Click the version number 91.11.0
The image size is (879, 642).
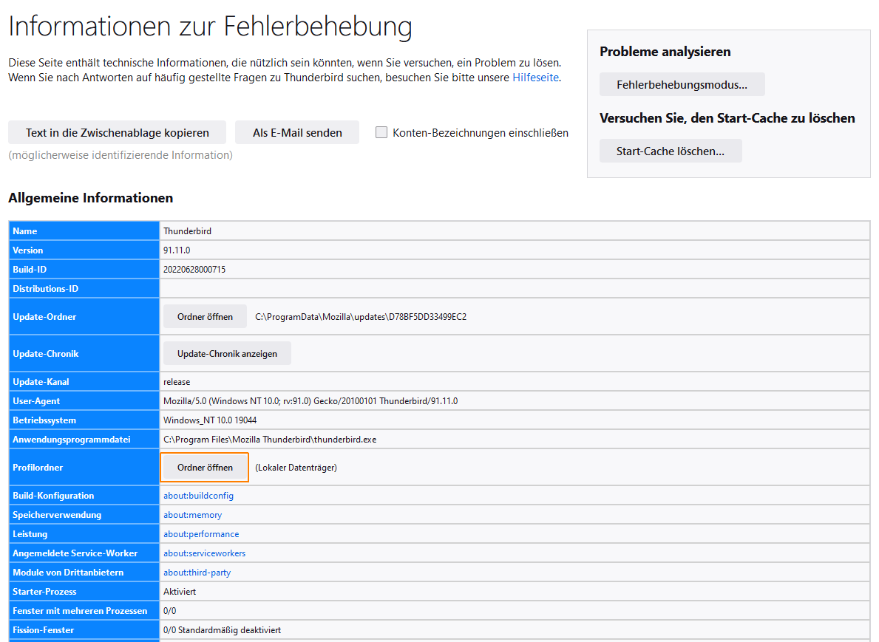coord(177,250)
